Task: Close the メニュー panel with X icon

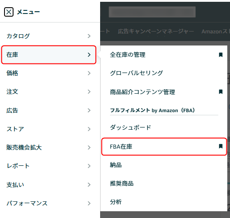Action: (x=9, y=12)
